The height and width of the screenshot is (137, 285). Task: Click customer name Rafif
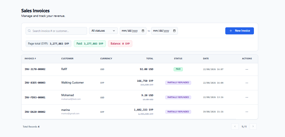pos(64,69)
